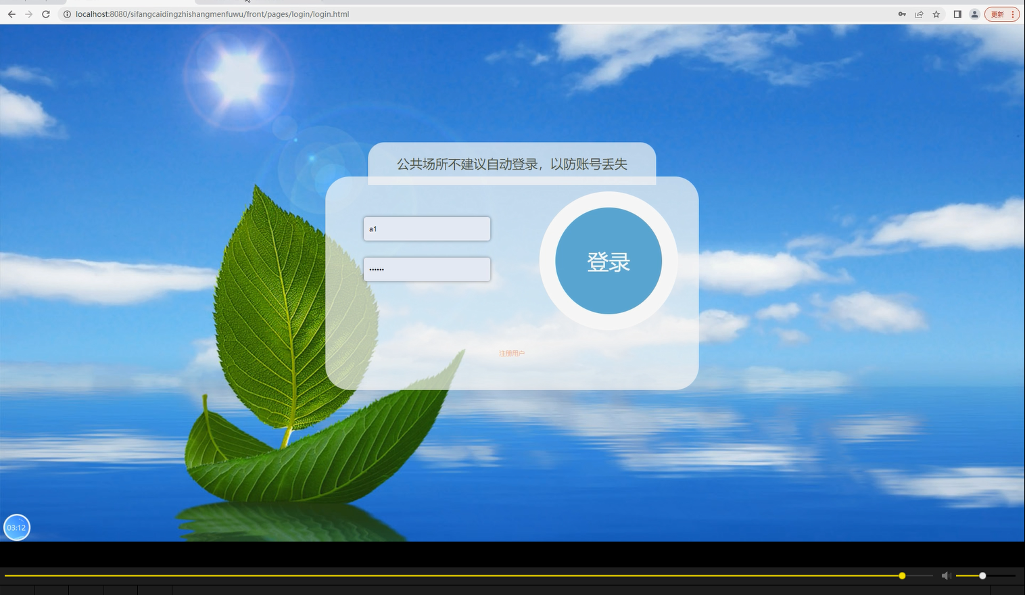Viewport: 1025px width, 595px height.
Task: Click the username field containing a1
Action: 427,229
